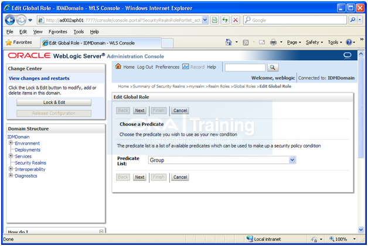
Task: Open the Safety dropdown menu
Action: pyautogui.click(x=314, y=42)
